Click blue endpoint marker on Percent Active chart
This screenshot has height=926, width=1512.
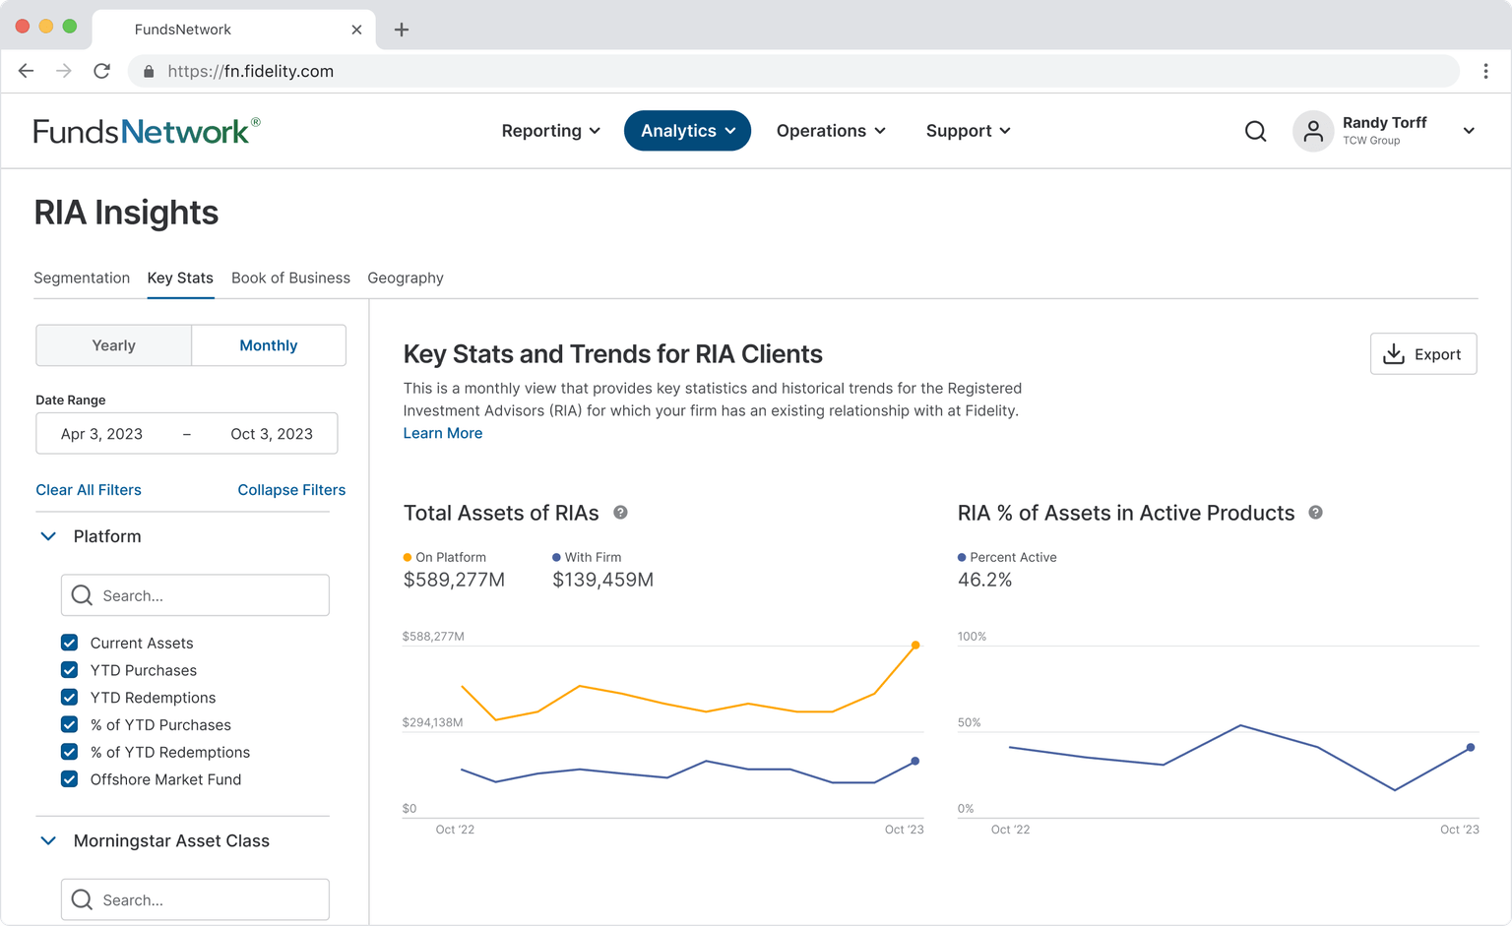[x=1471, y=748]
